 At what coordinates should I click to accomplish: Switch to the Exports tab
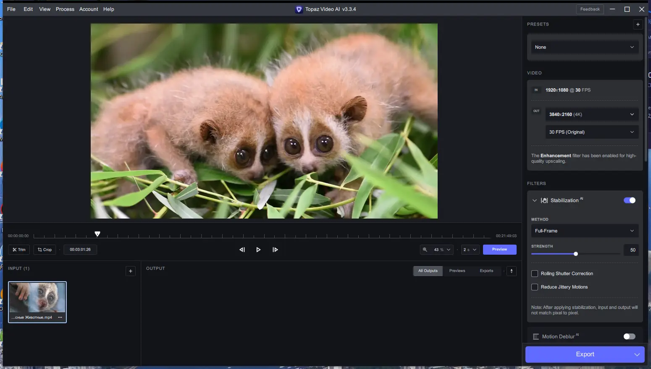pos(486,271)
